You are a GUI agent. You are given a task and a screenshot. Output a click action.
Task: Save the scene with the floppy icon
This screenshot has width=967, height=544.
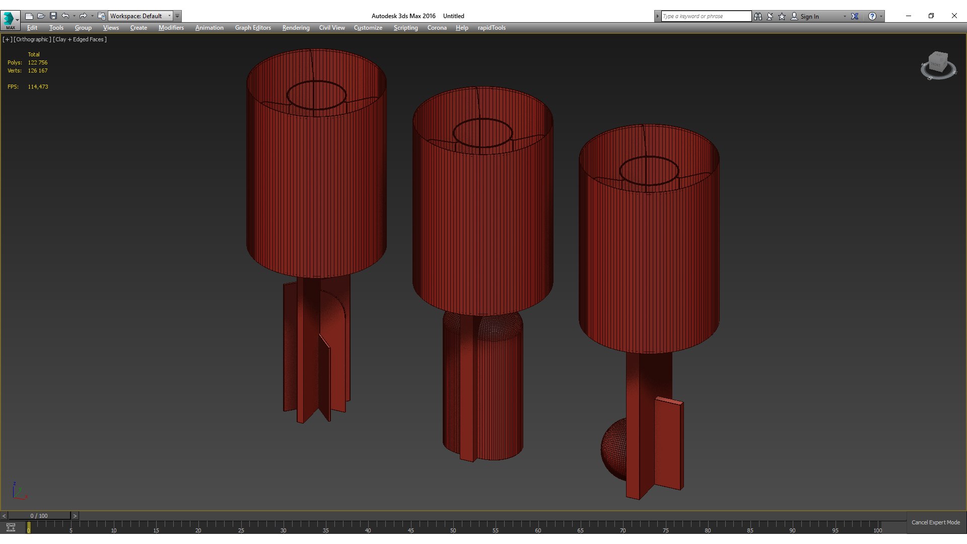(x=53, y=16)
